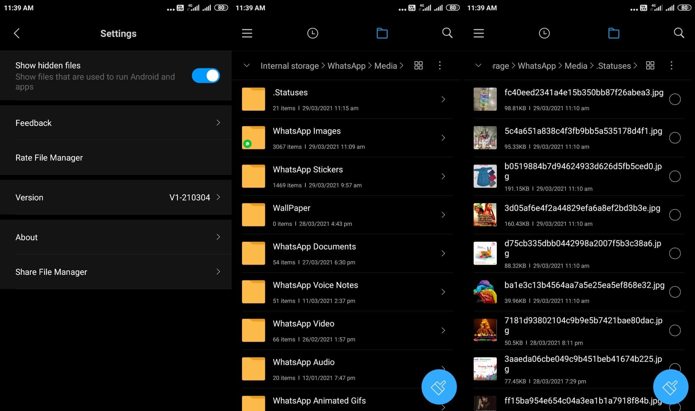695x411 pixels.
Task: Open the Recent files clock icon
Action: pyautogui.click(x=312, y=33)
